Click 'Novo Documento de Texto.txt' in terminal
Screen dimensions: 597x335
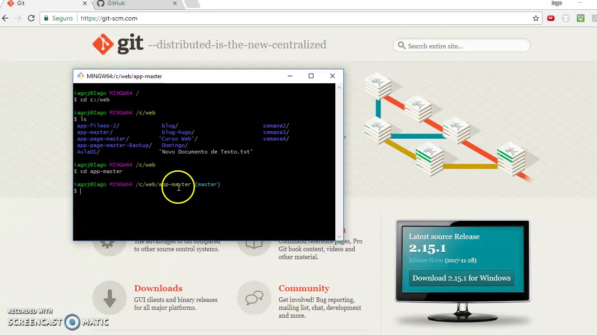[206, 152]
